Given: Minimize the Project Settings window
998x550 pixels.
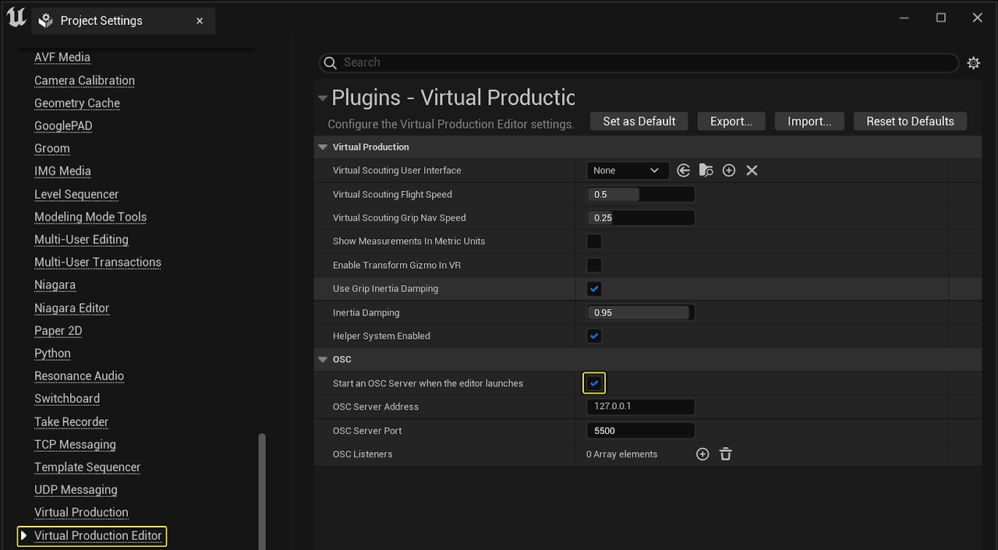Looking at the screenshot, I should point(904,18).
